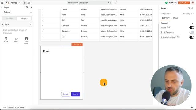Screen dimensions: 196x110
Task: Click the table cell Birdsall
Action: [x=89, y=37]
